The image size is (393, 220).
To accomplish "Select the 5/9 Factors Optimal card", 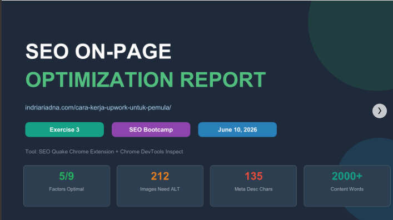I will [67, 186].
